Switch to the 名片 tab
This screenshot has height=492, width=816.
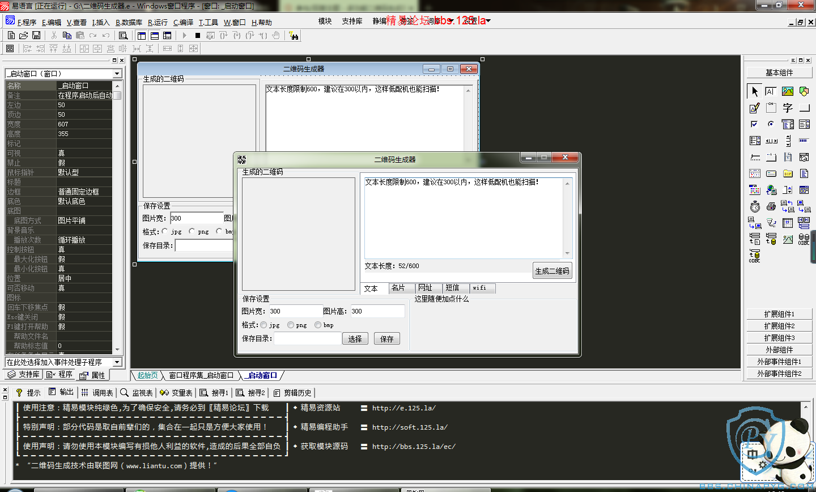402,288
